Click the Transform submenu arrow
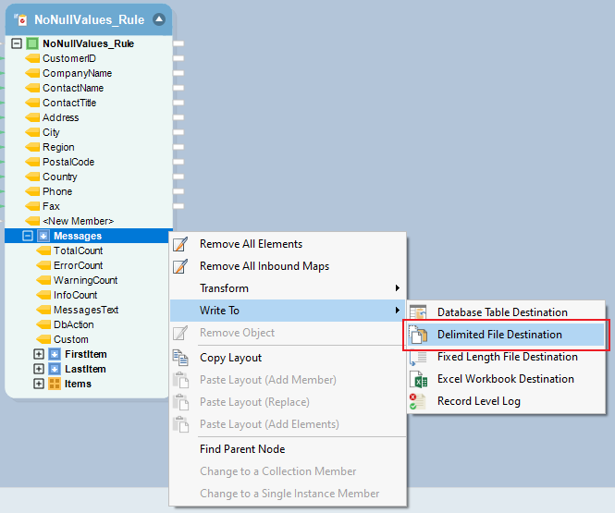Viewport: 615px width, 513px height. coord(398,288)
